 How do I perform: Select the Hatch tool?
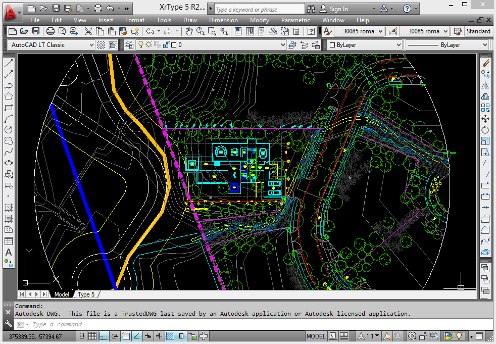(9, 208)
